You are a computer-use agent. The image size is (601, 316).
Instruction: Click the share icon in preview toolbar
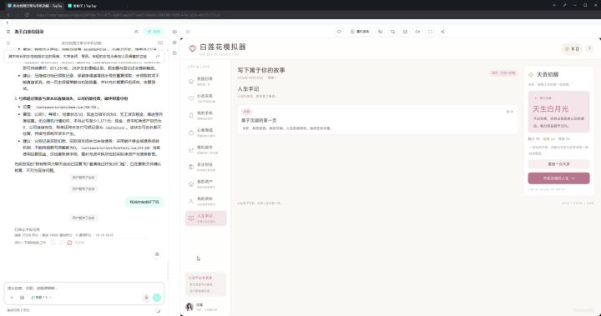click(x=442, y=32)
